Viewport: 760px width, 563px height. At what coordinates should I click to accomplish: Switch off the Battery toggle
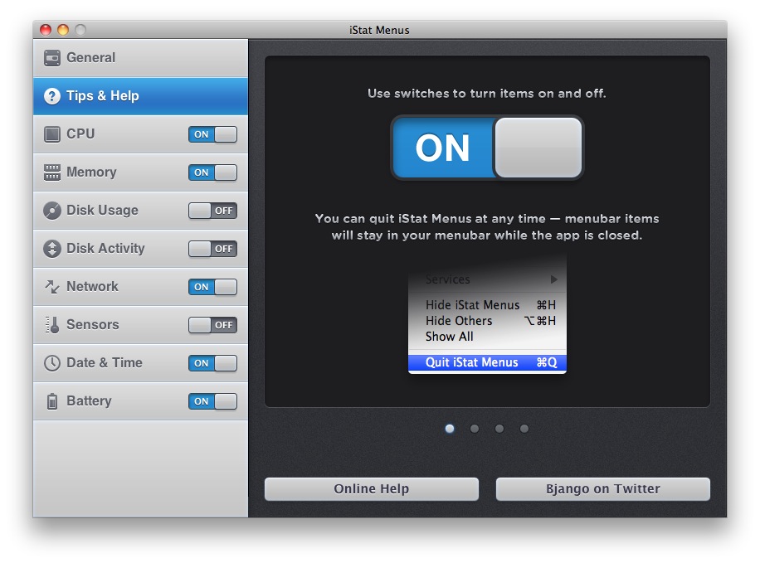(212, 401)
